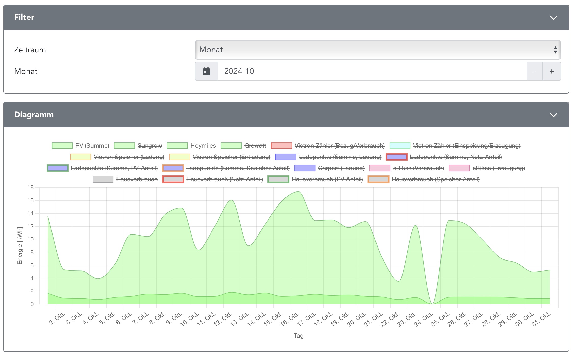The image size is (571, 356).
Task: Click the month input field showing 2024-10
Action: click(372, 71)
